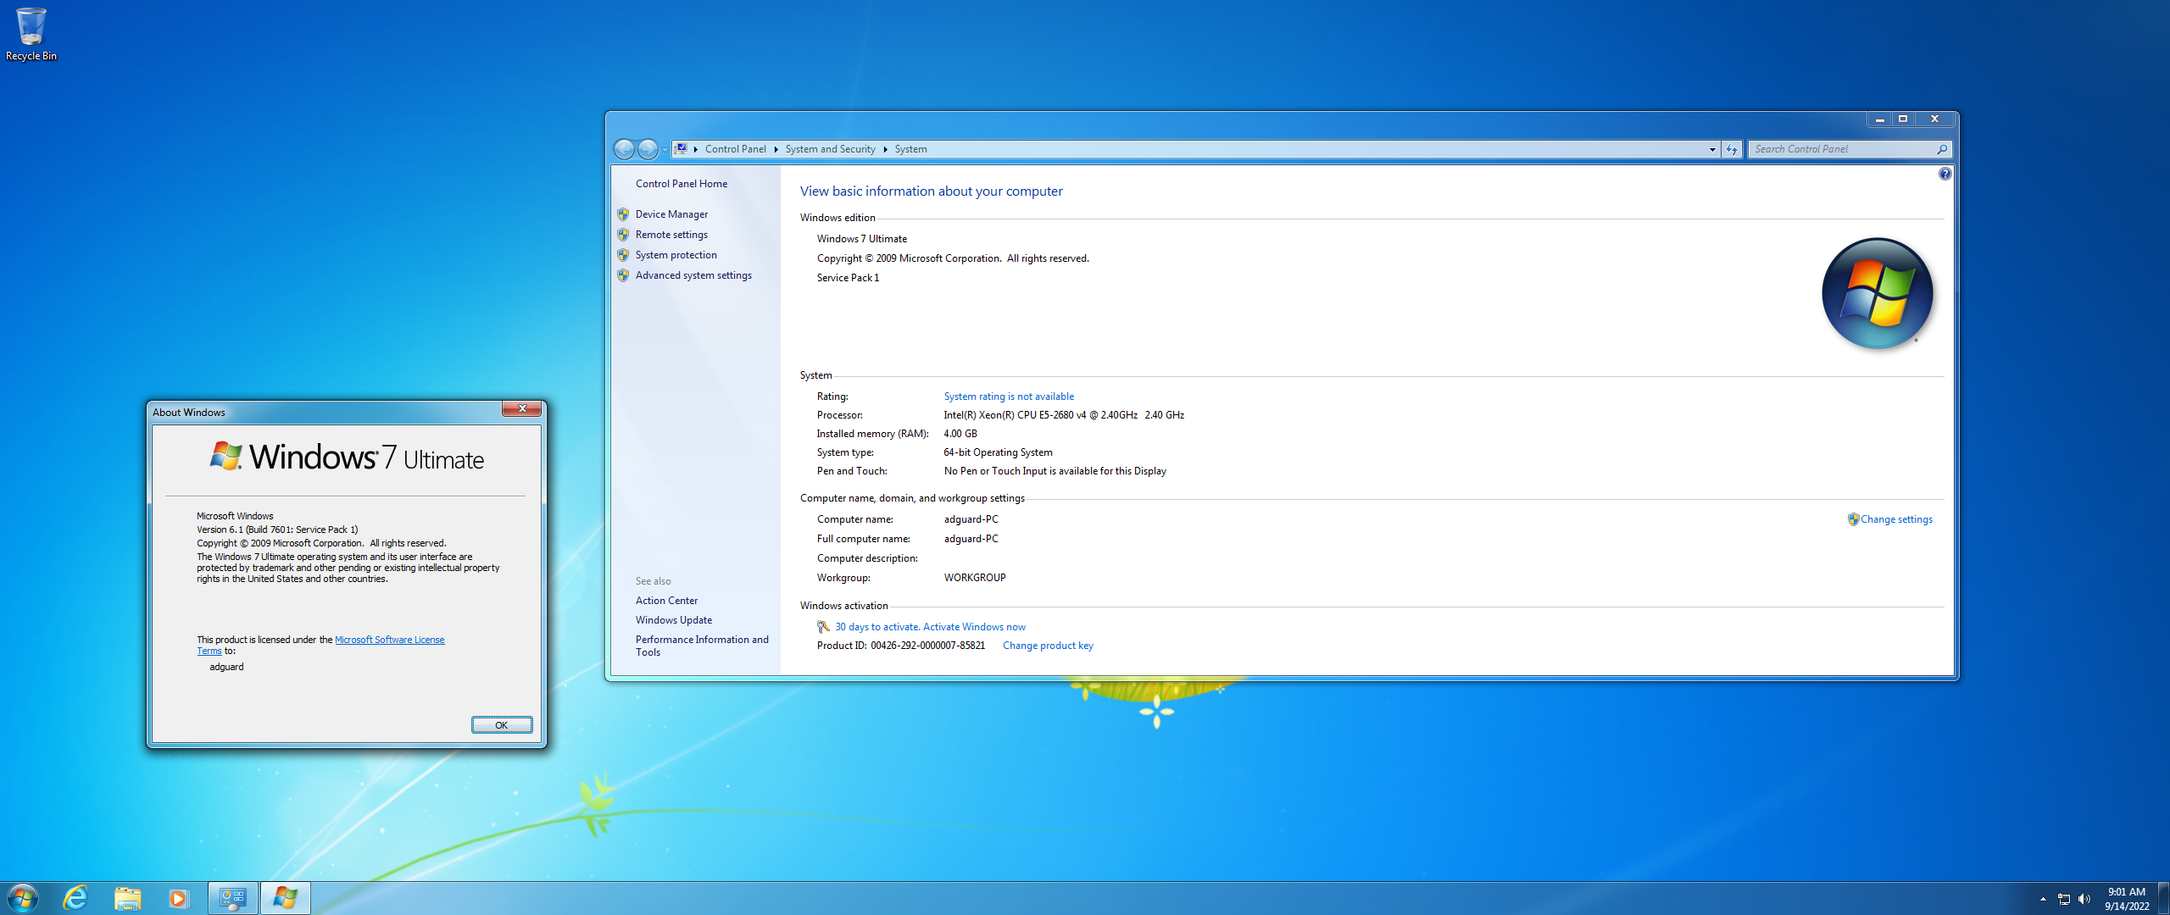
Task: Click the 'adguard-PC' computer name value
Action: [x=971, y=519]
